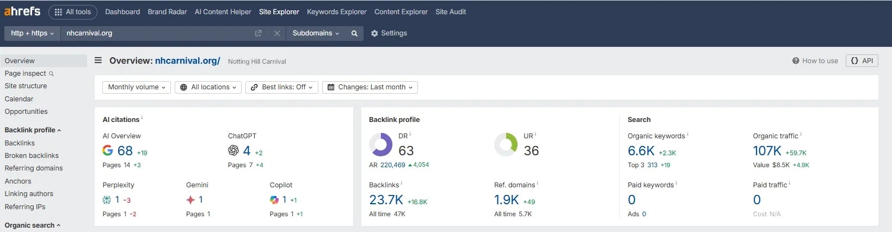Open Brand Radar
This screenshot has height=232, width=892.
click(167, 12)
